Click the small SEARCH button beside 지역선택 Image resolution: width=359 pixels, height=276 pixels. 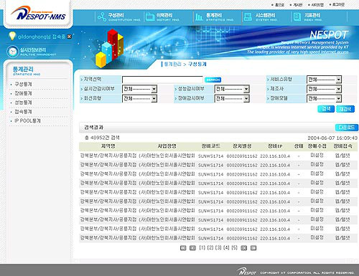coord(213,80)
